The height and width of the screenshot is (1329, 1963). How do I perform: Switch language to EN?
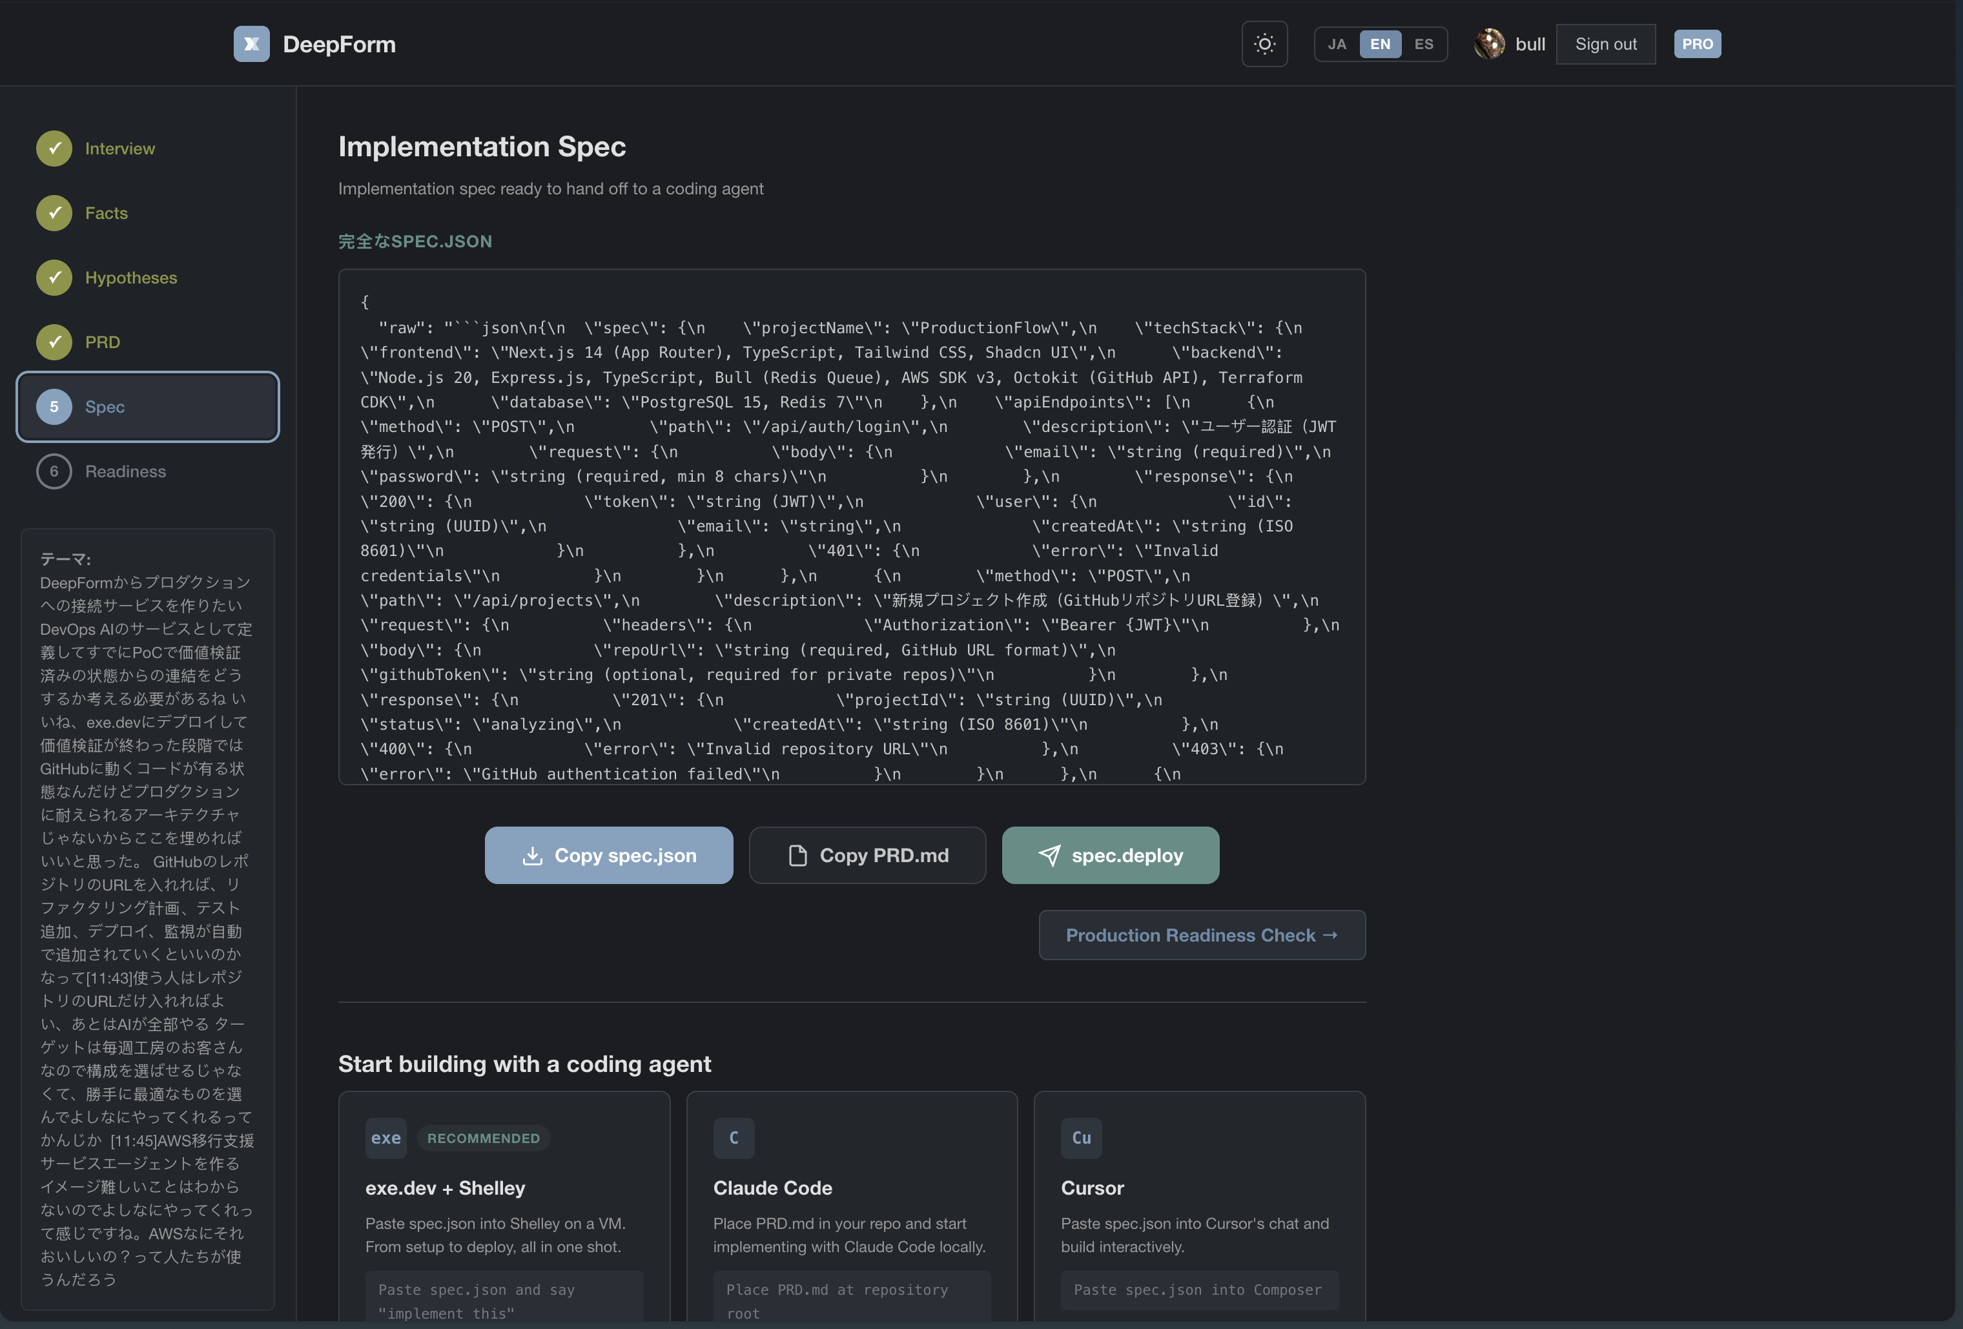(1379, 44)
